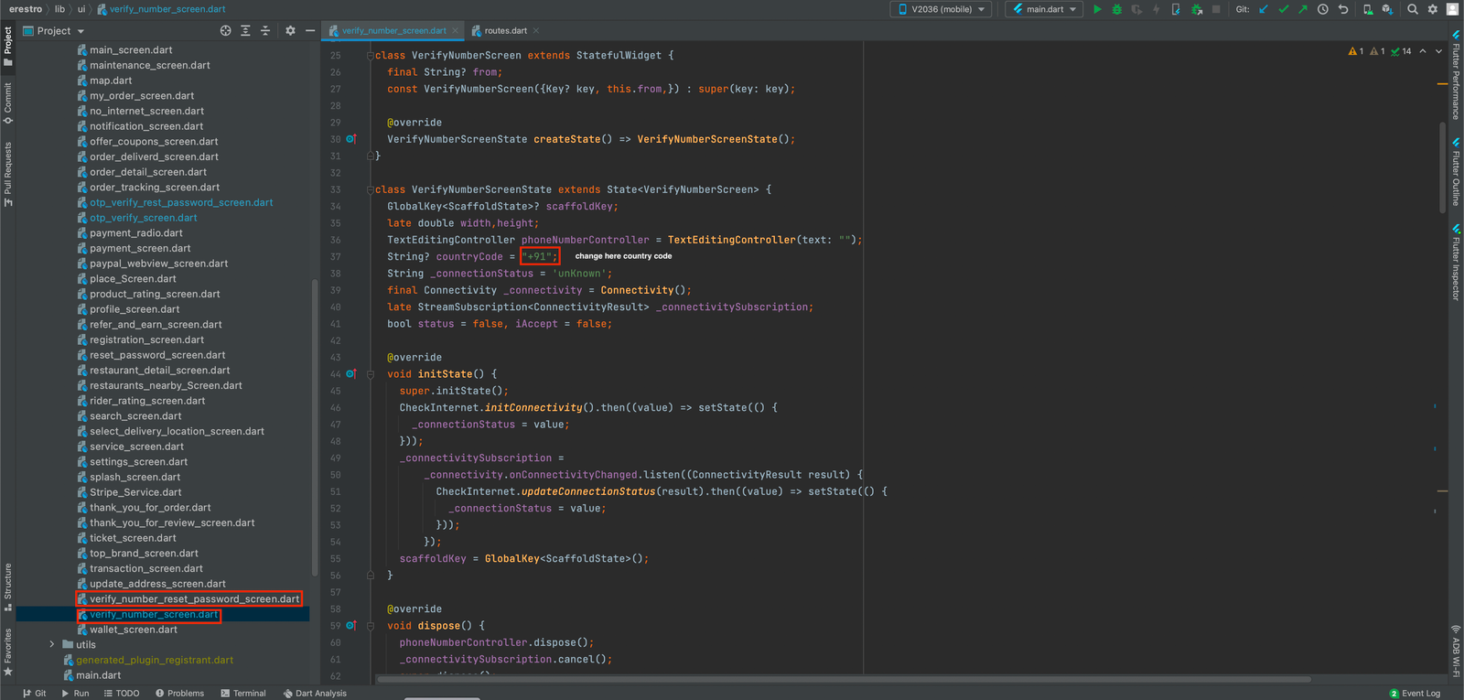Screen dimensions: 1464x700
Task: Open Search Everywhere magnifier icon
Action: [1413, 9]
